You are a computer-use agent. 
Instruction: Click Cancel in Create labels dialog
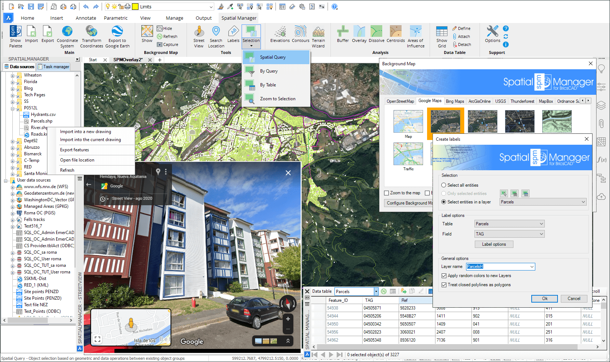tap(574, 299)
